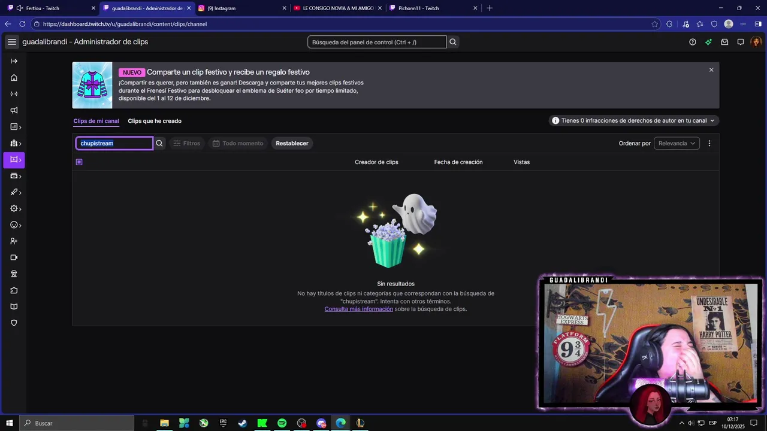Click magnifier button beside dashboard search
Image resolution: width=767 pixels, height=431 pixels.
453,42
